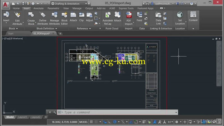Switch to the Annotate ribbon tab
224x126 pixels.
[x=38, y=8]
